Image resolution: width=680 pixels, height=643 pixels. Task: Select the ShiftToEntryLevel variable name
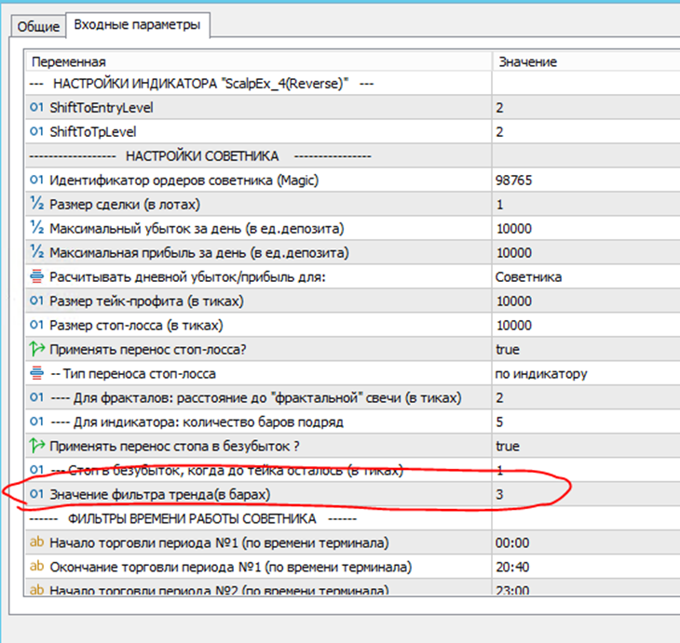101,108
